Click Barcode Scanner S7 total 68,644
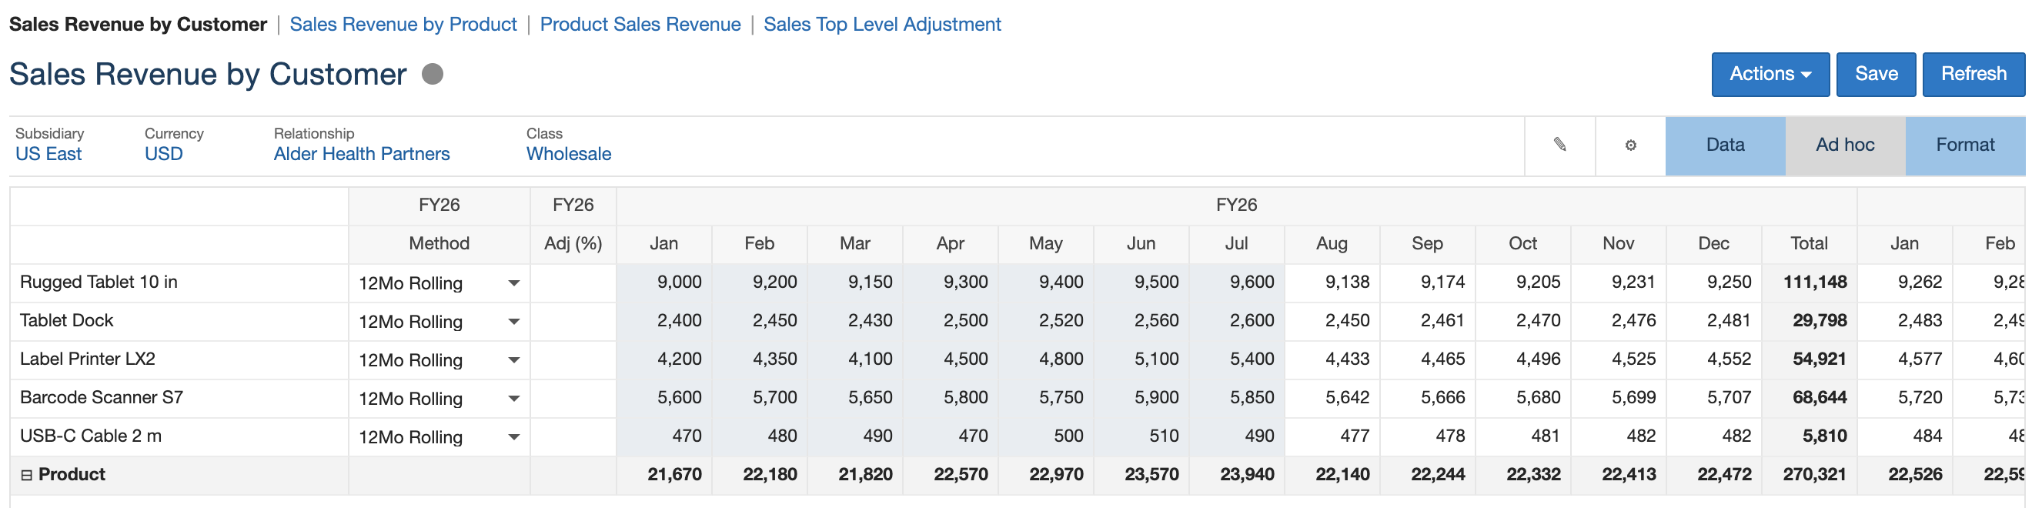Image resolution: width=2032 pixels, height=508 pixels. [x=1809, y=399]
